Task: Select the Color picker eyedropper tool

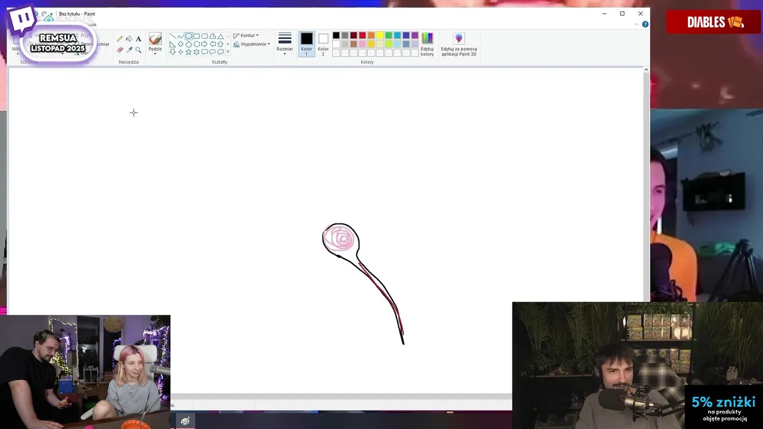Action: [x=129, y=50]
